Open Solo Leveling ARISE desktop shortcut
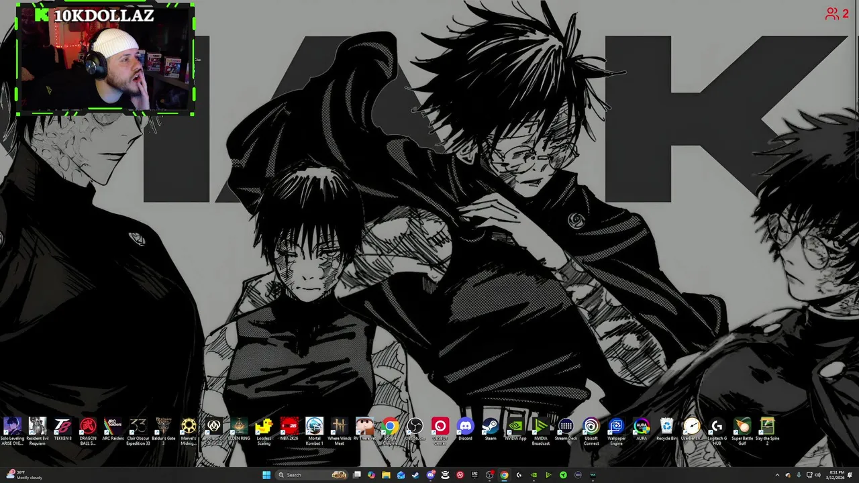Viewport: 859px width, 483px height. click(12, 431)
